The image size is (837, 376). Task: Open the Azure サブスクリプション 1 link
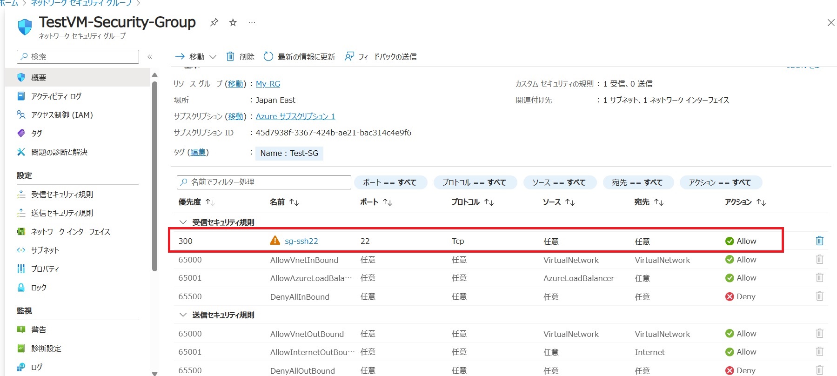(x=295, y=116)
